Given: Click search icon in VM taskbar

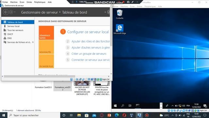Looking at the screenshot, I should click(x=123, y=106).
